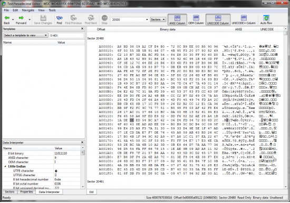Switch to the Sectors tab
This screenshot has width=290, height=203.
pyautogui.click(x=9, y=192)
